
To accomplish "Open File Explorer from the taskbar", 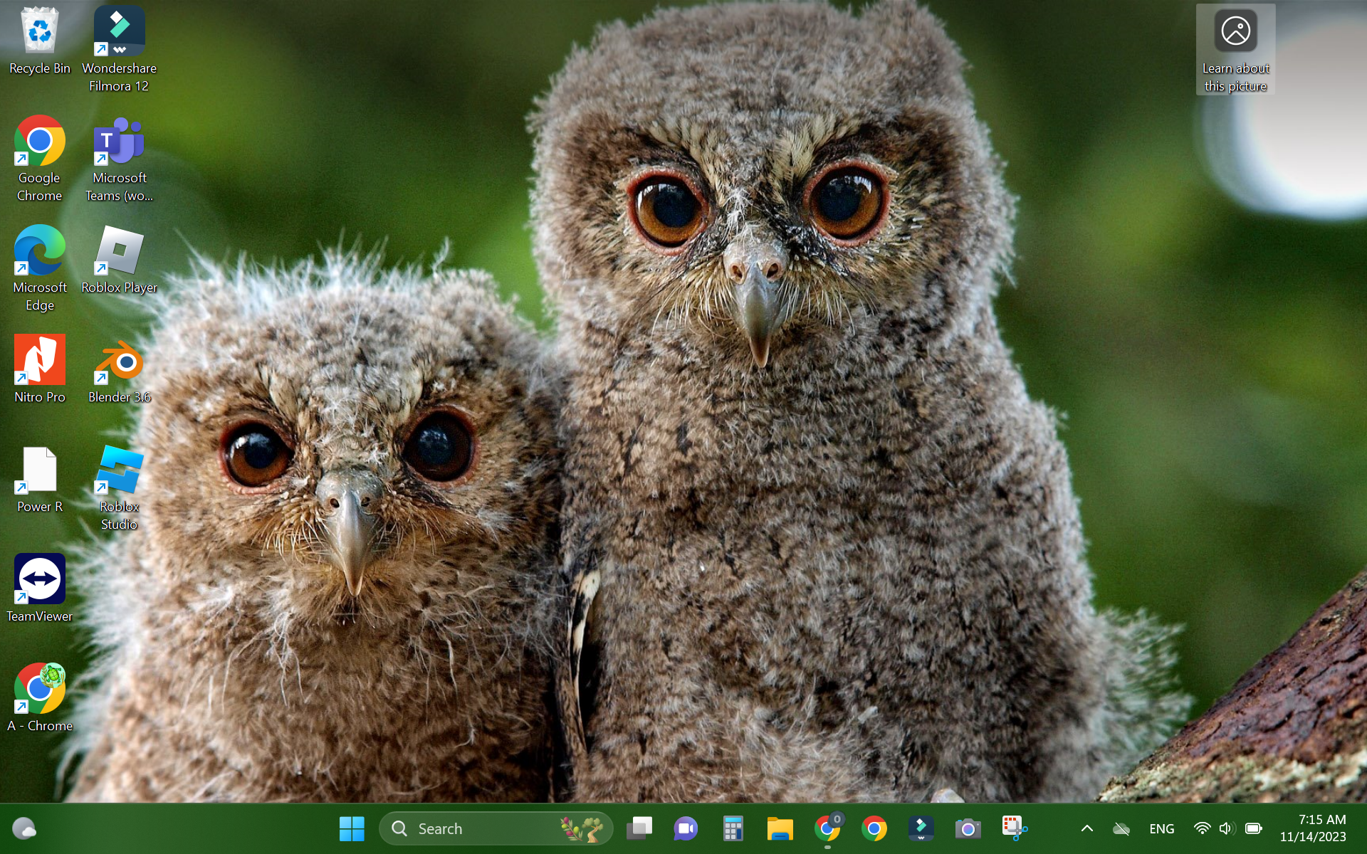I will pos(780,828).
